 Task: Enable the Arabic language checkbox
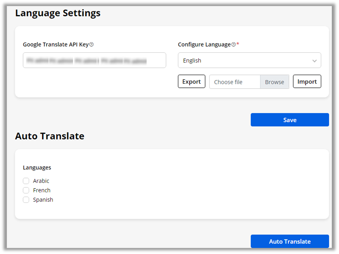pyautogui.click(x=26, y=181)
